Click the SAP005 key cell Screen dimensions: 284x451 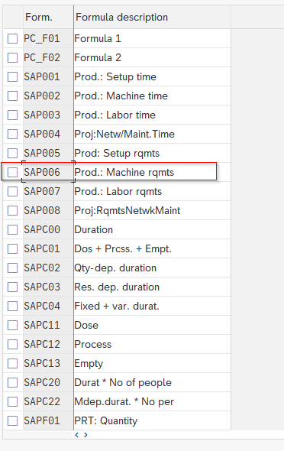48,153
